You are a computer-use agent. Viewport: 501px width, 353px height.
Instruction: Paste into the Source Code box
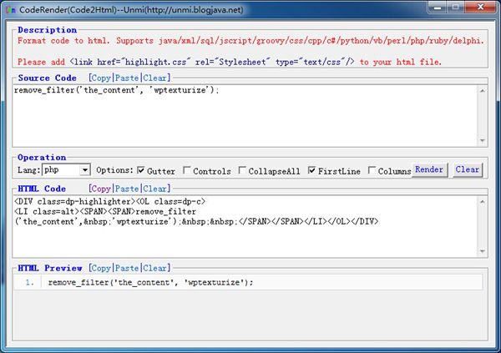click(x=127, y=78)
